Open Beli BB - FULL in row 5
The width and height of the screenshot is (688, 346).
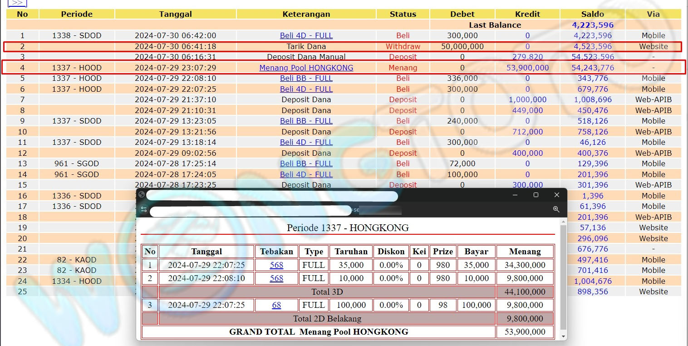click(x=306, y=78)
